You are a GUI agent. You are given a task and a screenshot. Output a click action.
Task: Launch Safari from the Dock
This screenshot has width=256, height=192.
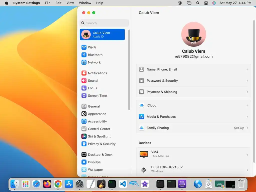(36, 184)
